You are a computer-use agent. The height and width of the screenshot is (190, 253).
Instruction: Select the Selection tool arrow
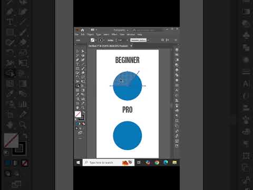(x=77, y=51)
